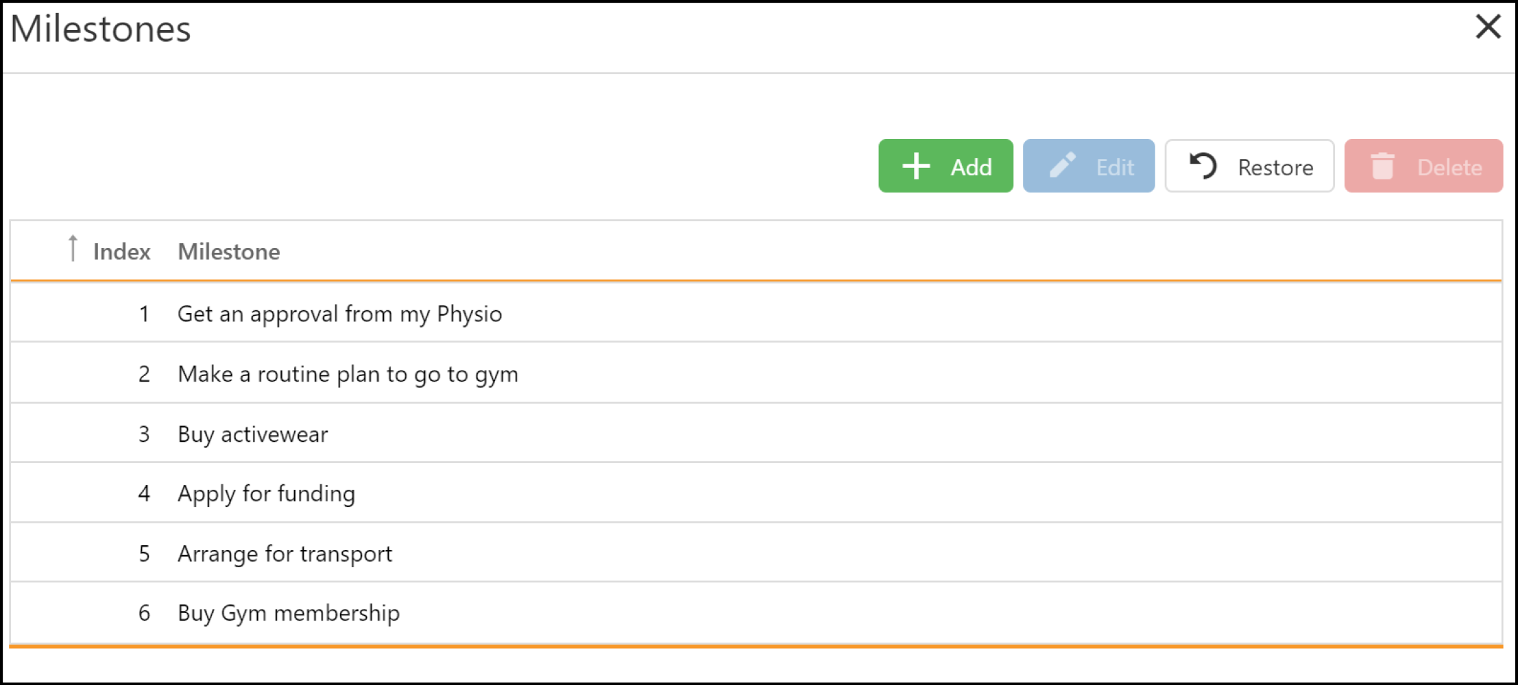Viewport: 1518px width, 685px height.
Task: Click the Restore button label
Action: [1275, 167]
